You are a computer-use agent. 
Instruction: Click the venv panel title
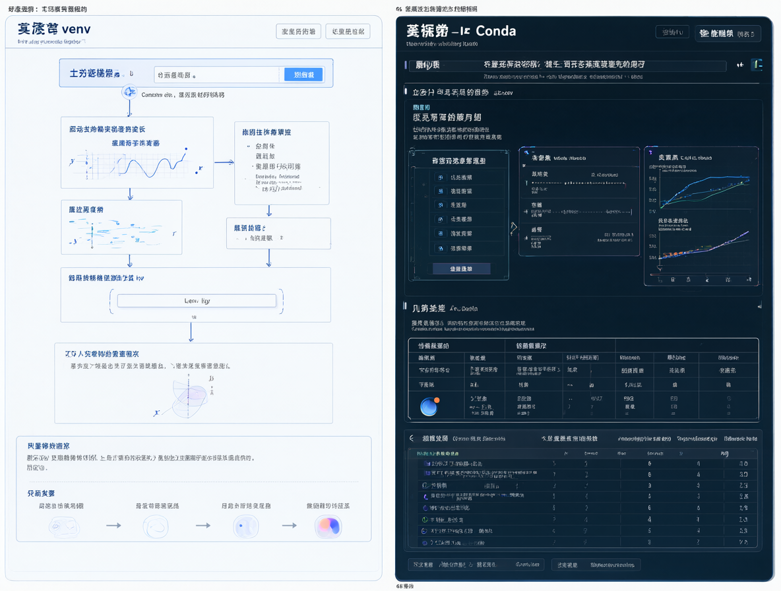[54, 29]
